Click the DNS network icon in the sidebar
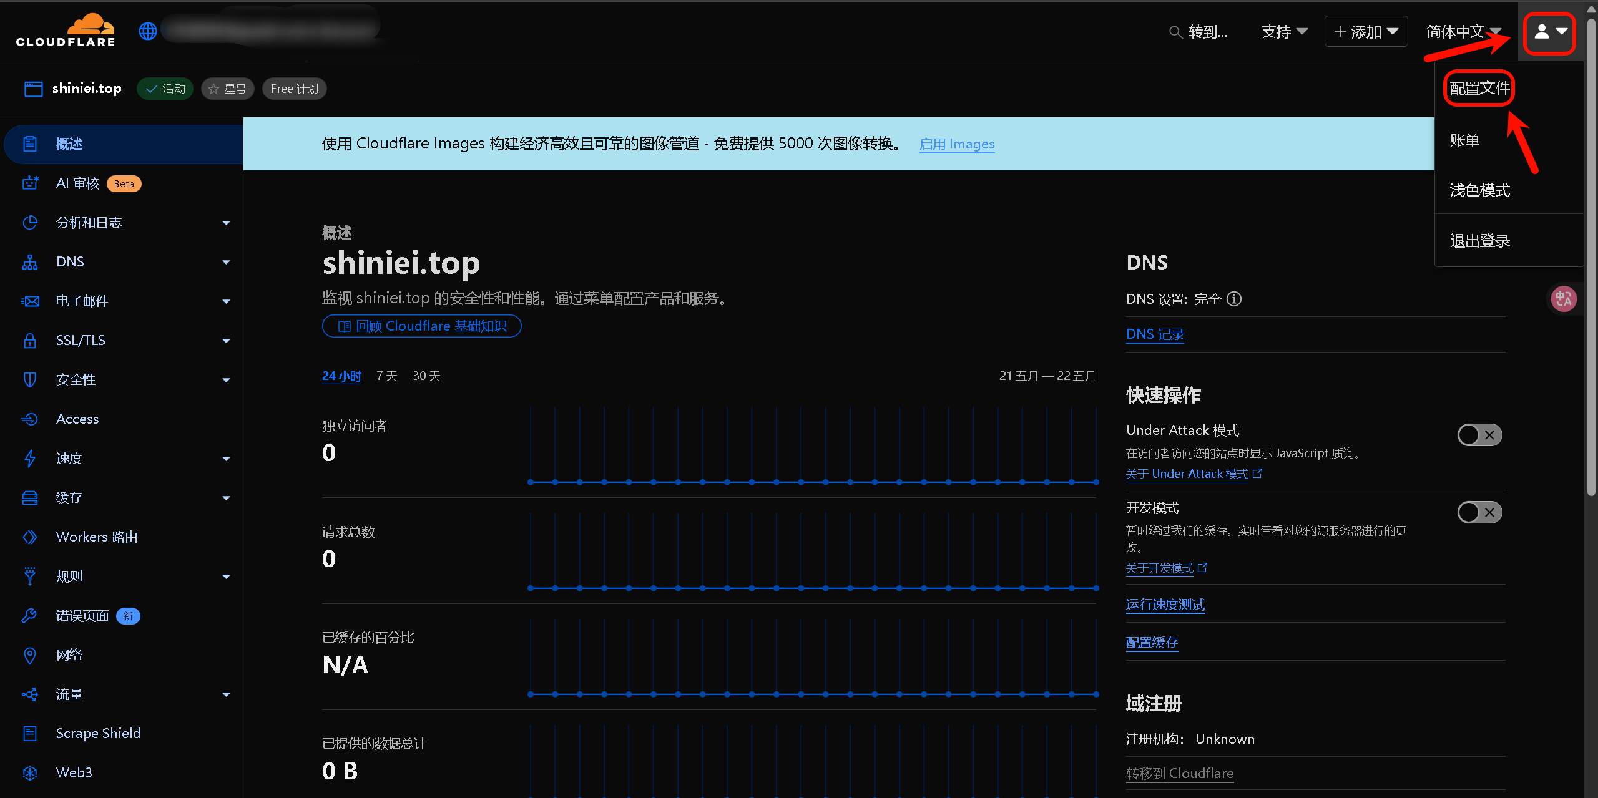This screenshot has width=1598, height=798. pyautogui.click(x=30, y=262)
